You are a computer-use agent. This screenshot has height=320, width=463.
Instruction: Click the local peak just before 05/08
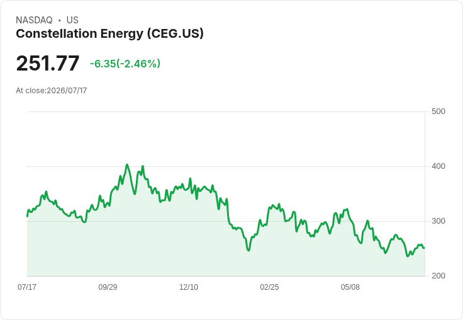(x=347, y=209)
